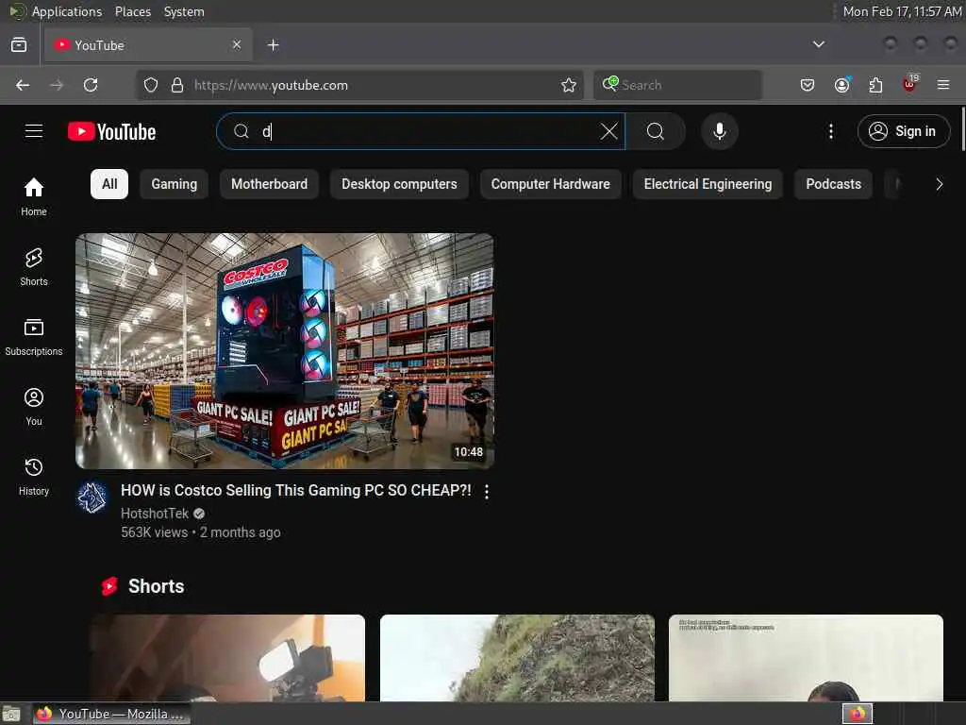
Task: Select the Electrical Engineering chip
Action: pos(708,184)
